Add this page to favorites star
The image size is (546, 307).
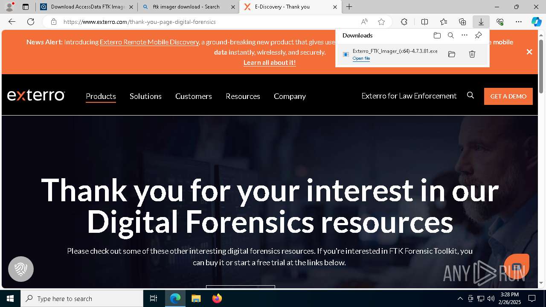point(381,22)
